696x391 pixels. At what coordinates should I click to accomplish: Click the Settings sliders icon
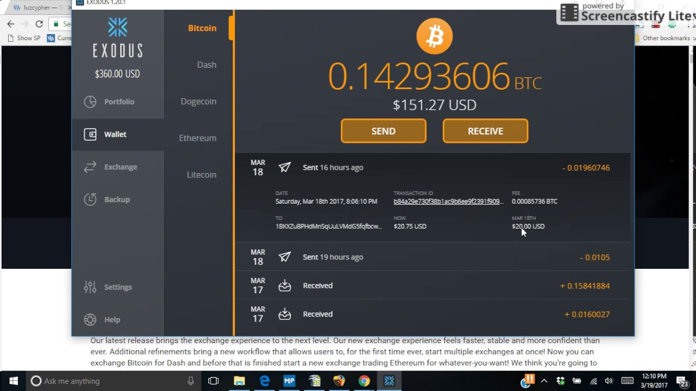[x=90, y=287]
